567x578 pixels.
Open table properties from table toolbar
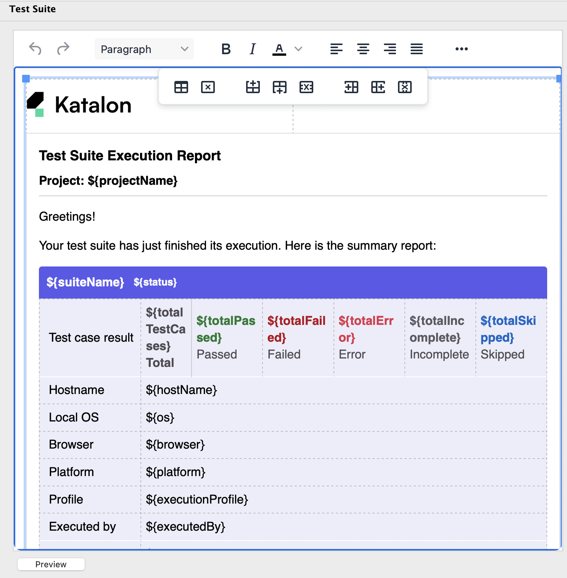tap(181, 87)
